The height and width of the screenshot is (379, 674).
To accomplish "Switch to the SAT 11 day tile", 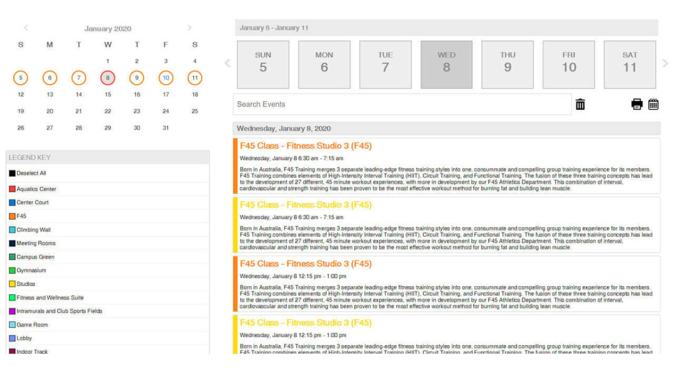I will pyautogui.click(x=630, y=63).
